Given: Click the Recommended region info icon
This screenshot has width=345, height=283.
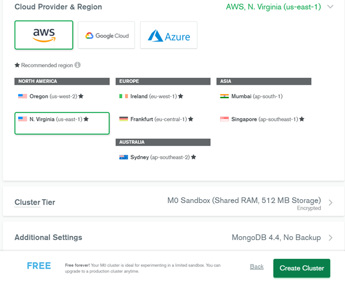Looking at the screenshot, I should pos(77,65).
